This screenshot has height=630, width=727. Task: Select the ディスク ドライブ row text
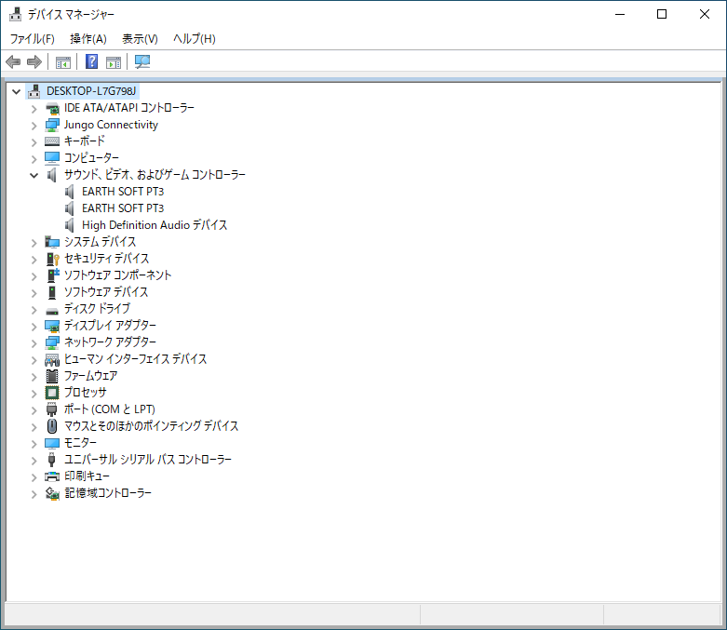[x=97, y=309]
